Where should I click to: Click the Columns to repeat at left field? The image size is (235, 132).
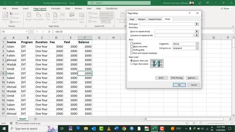click(175, 36)
